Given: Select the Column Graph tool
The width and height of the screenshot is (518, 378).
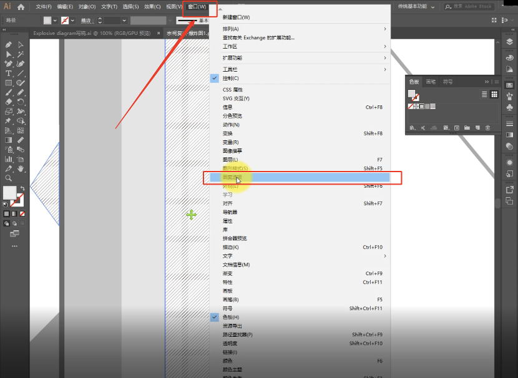Looking at the screenshot, I should click(8, 159).
